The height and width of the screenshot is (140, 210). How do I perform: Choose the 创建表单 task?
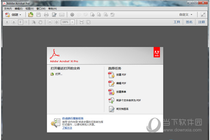121,92
